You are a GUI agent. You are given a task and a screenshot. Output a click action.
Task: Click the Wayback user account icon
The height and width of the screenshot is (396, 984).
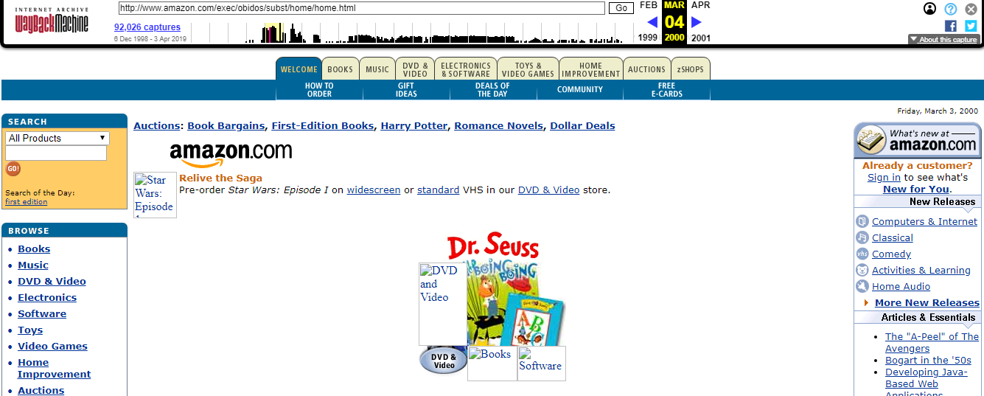[x=930, y=9]
